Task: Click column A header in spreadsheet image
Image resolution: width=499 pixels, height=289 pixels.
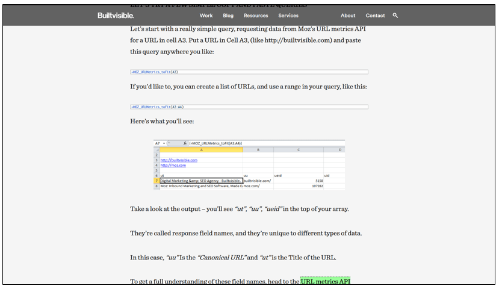Action: 201,149
